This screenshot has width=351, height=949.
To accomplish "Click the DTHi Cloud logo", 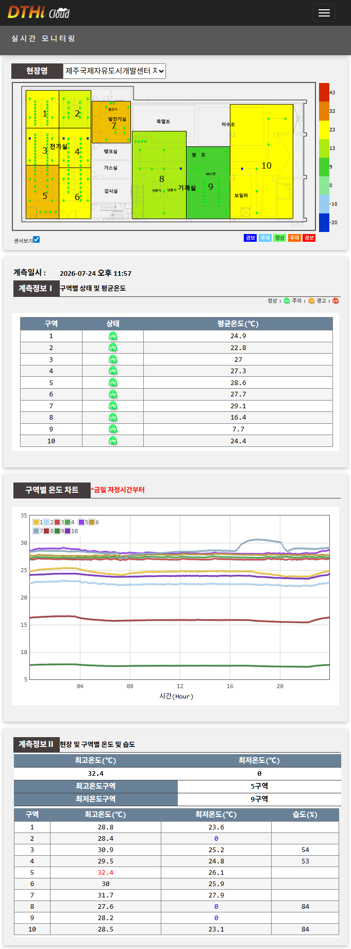I will point(39,12).
